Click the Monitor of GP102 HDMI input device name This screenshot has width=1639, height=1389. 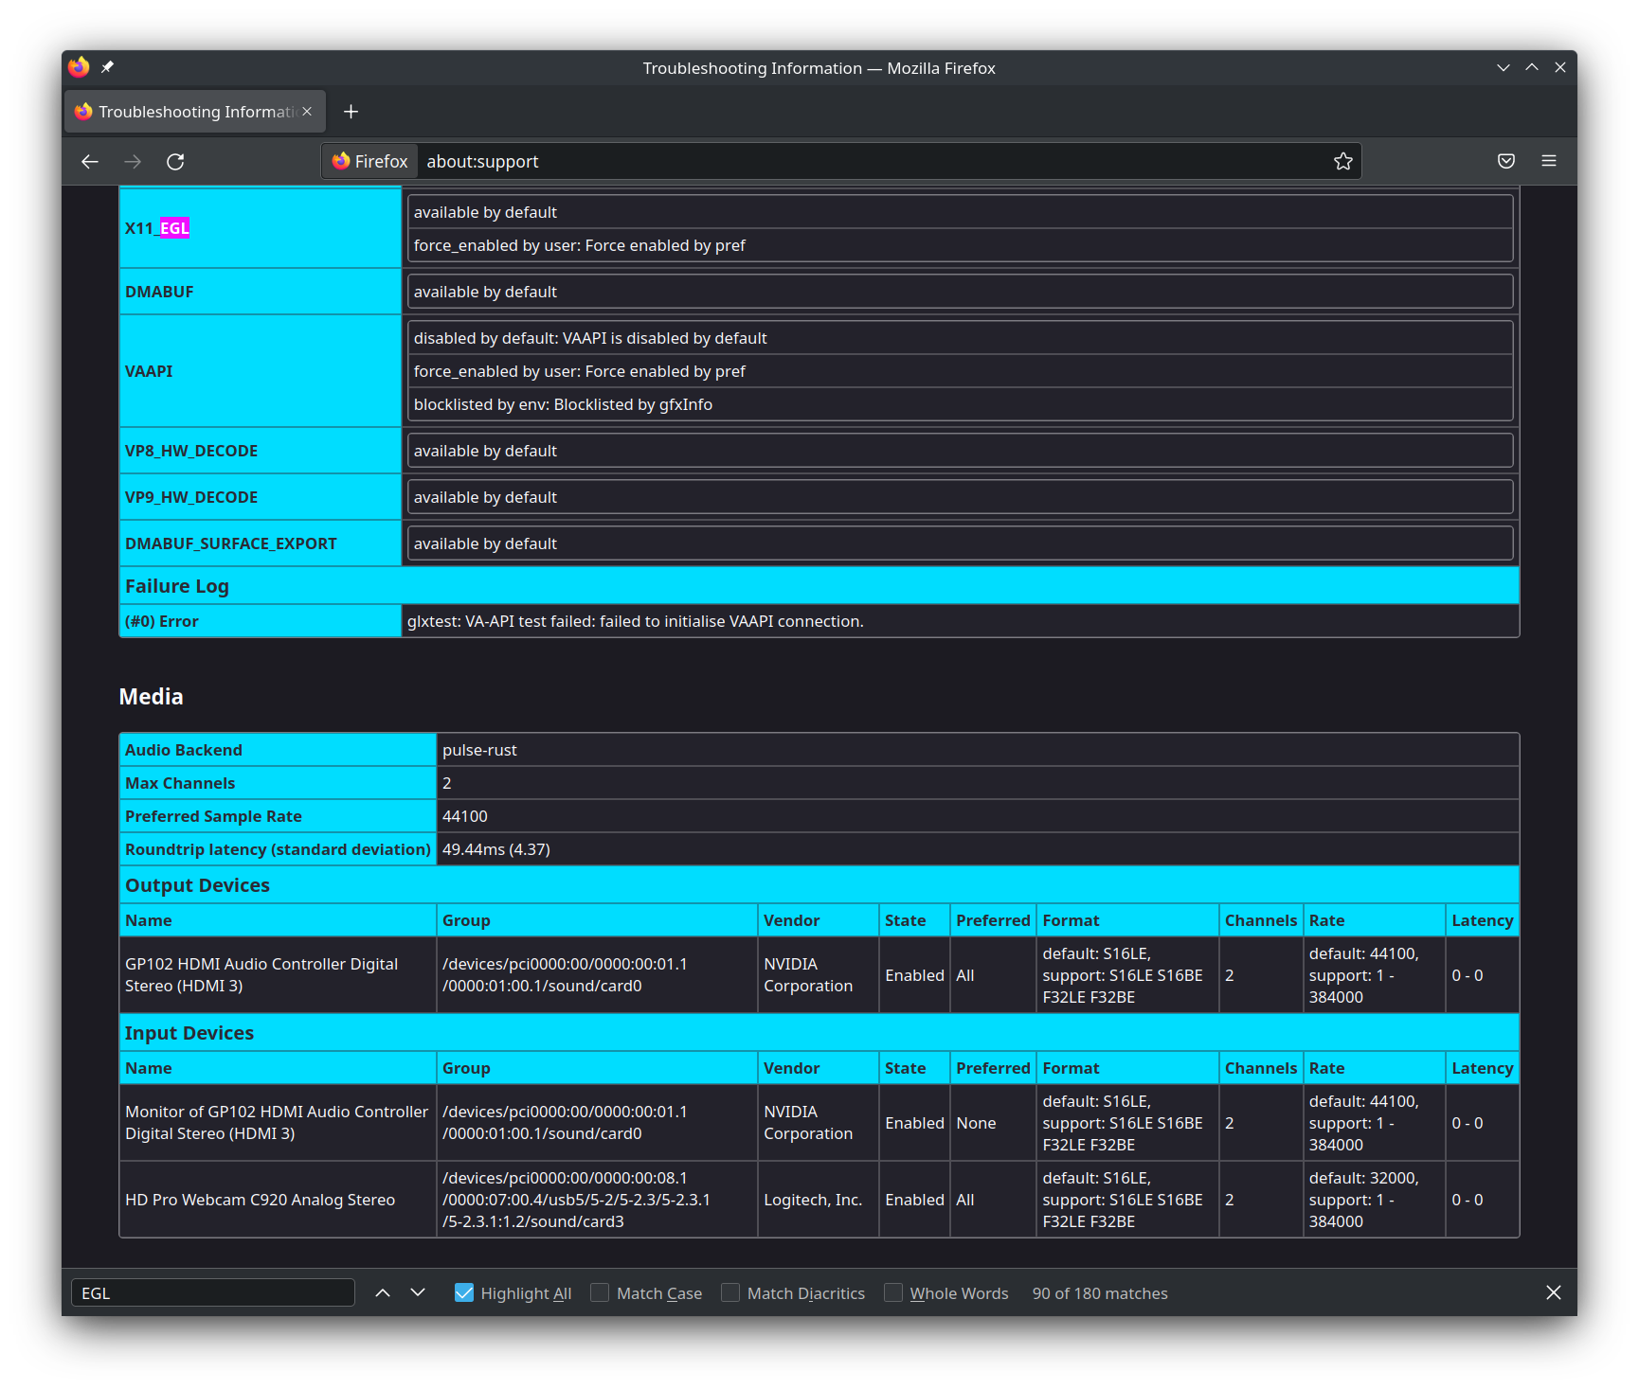tap(277, 1123)
